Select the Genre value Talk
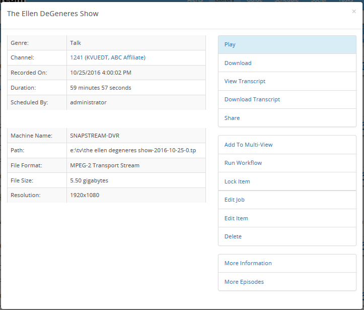The image size is (364, 310). (x=76, y=43)
